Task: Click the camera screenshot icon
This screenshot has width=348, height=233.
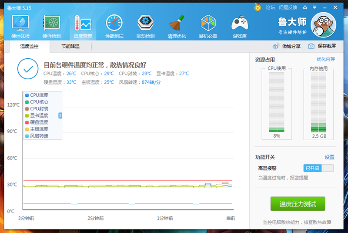Action: tap(311, 46)
